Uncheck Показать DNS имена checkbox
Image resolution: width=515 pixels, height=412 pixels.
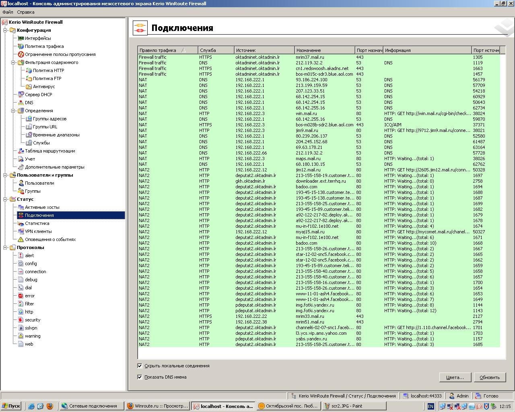[140, 377]
